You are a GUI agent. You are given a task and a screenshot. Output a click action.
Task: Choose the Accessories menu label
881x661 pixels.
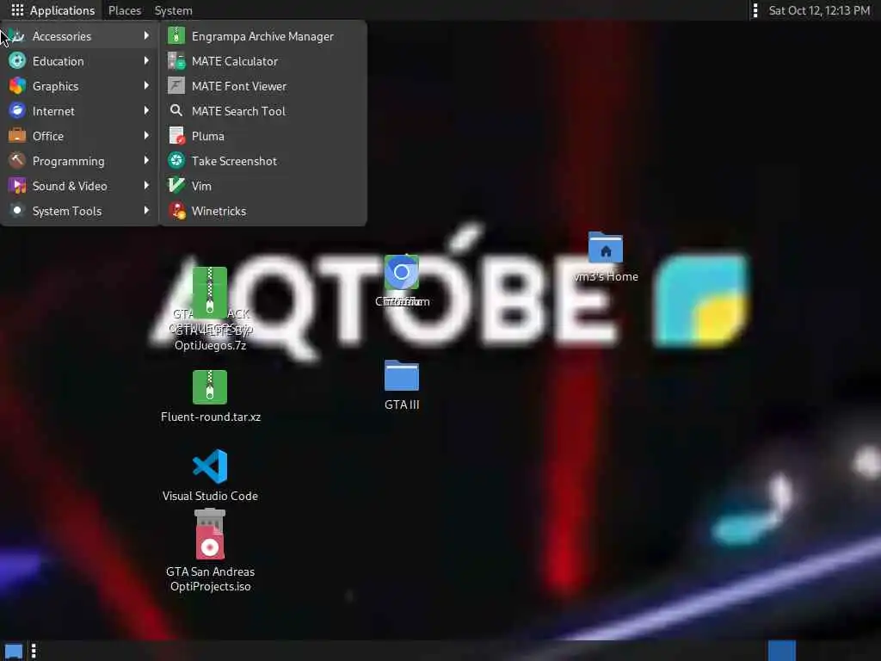62,36
